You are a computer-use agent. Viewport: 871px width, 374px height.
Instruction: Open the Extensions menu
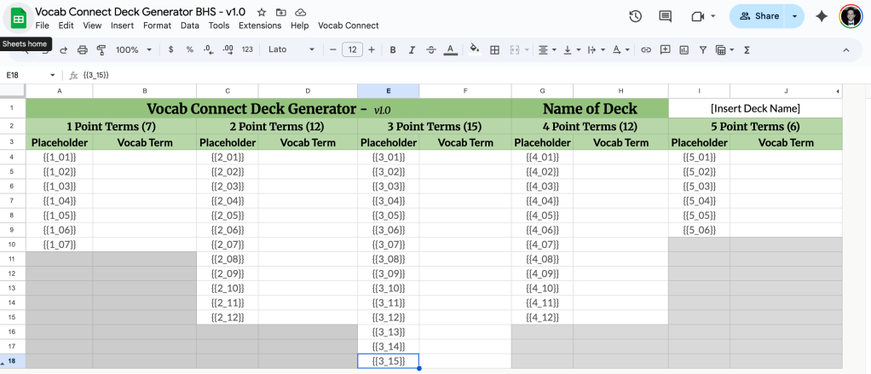pyautogui.click(x=259, y=26)
